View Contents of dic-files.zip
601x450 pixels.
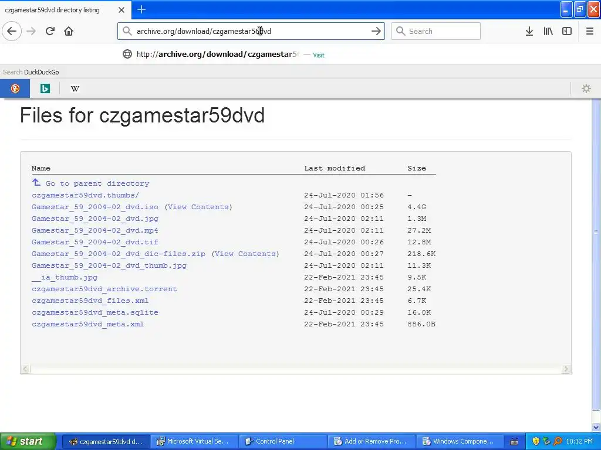click(245, 254)
